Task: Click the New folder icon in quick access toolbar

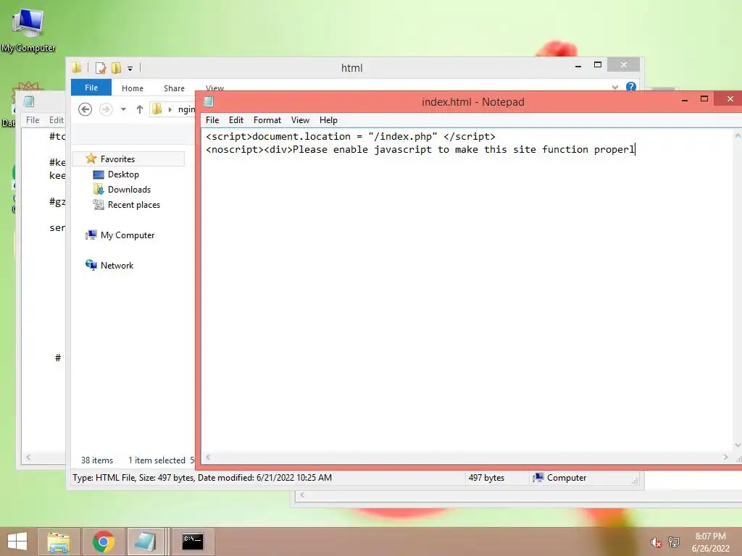Action: [116, 68]
